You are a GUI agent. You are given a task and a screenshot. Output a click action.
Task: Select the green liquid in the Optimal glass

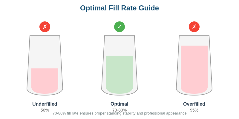tap(119, 74)
